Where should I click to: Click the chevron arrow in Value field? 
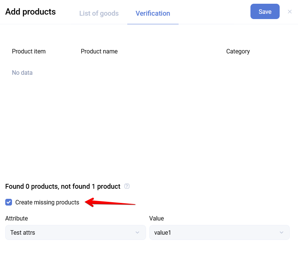282,232
